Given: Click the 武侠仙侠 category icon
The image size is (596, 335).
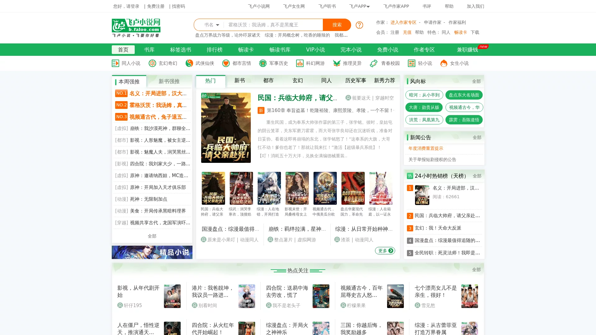Looking at the screenshot, I should (189, 63).
